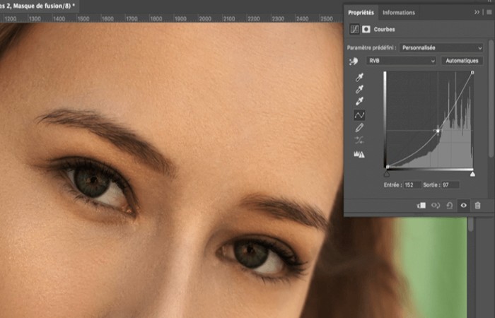This screenshot has width=495, height=318.
Task: Select the pencil draw-curve tool
Action: (359, 128)
